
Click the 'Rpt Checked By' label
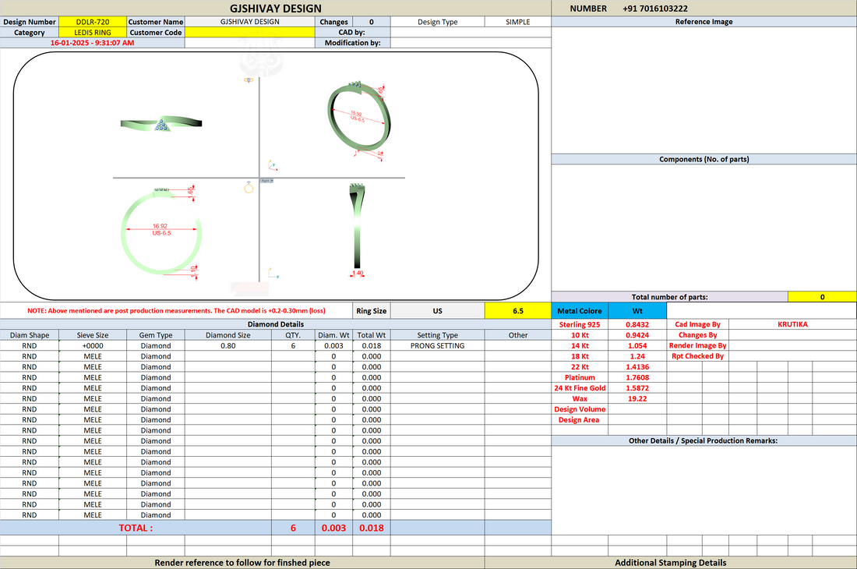point(697,356)
